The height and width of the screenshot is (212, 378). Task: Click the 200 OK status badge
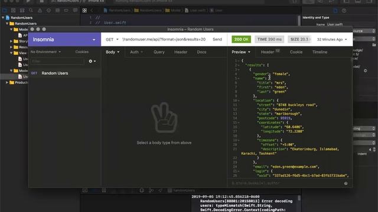241,39
